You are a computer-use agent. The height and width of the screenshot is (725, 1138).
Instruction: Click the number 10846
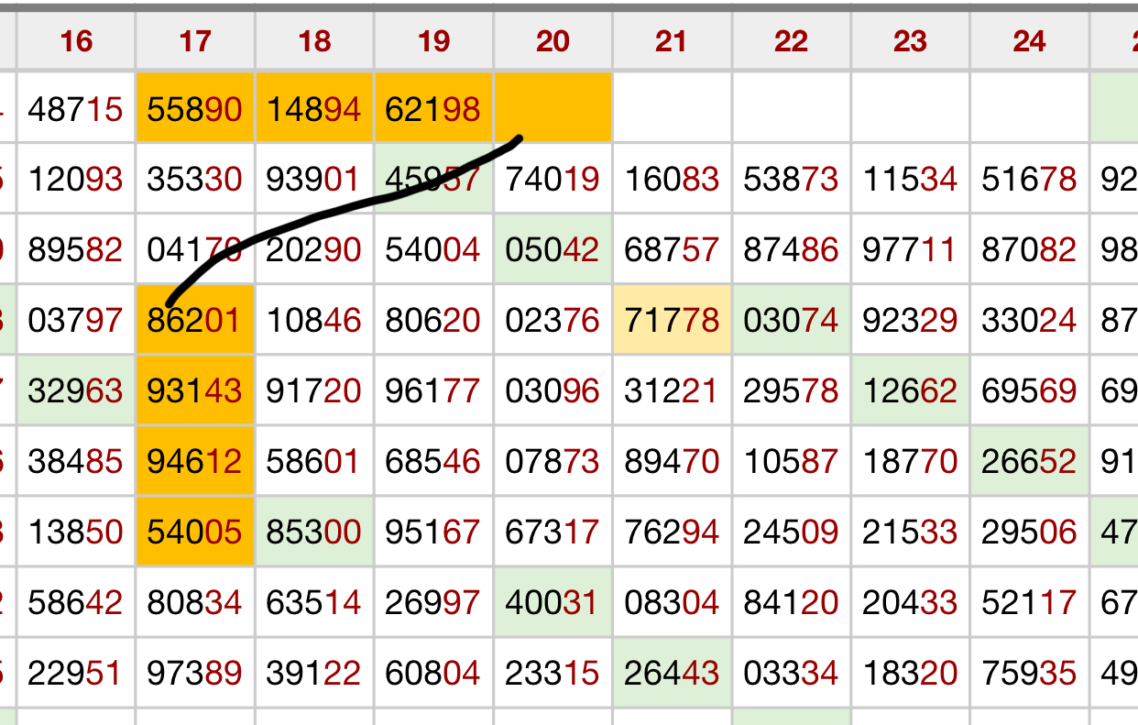point(314,320)
